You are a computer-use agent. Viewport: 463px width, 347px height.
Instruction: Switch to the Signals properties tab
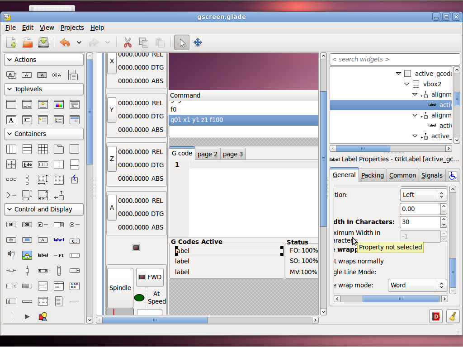(432, 175)
